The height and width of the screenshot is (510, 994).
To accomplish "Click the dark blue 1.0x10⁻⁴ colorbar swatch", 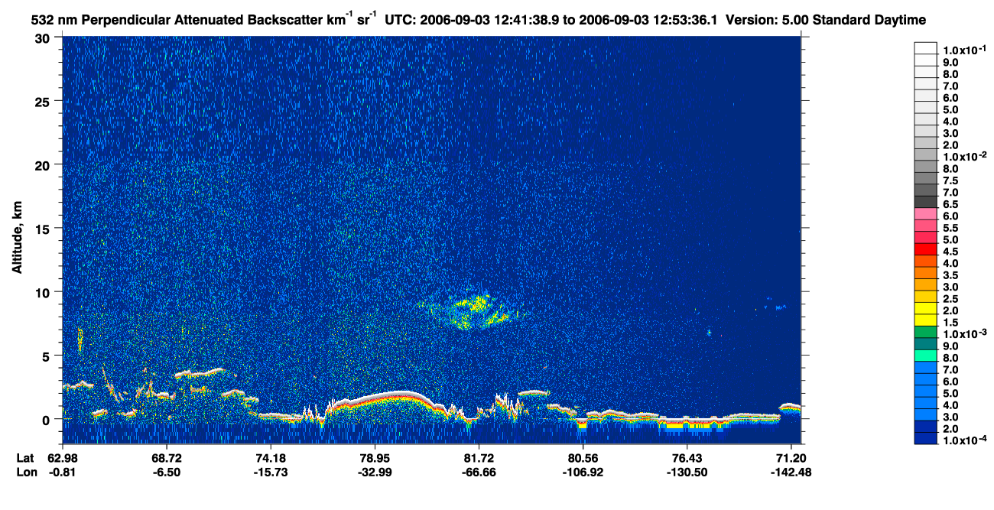I will pos(926,438).
